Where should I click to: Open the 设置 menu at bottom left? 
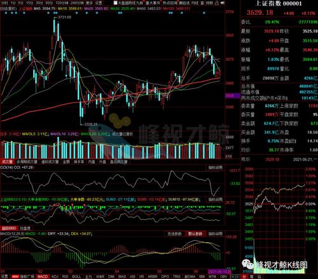click(x=4, y=276)
